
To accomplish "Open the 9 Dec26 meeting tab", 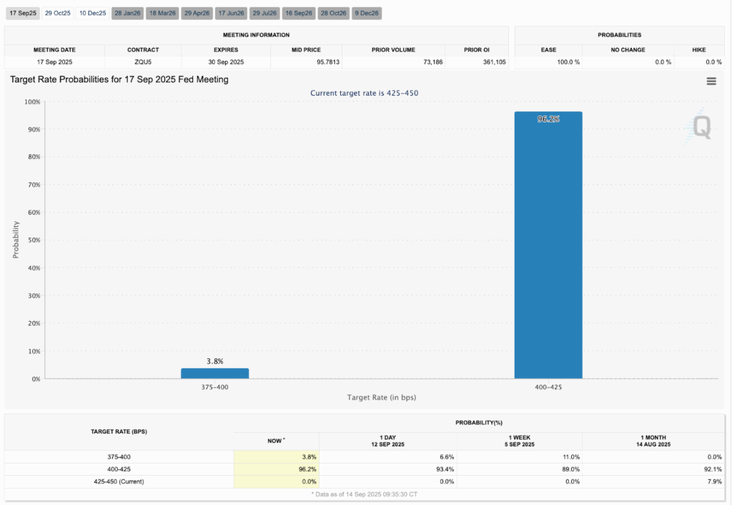I will click(367, 13).
